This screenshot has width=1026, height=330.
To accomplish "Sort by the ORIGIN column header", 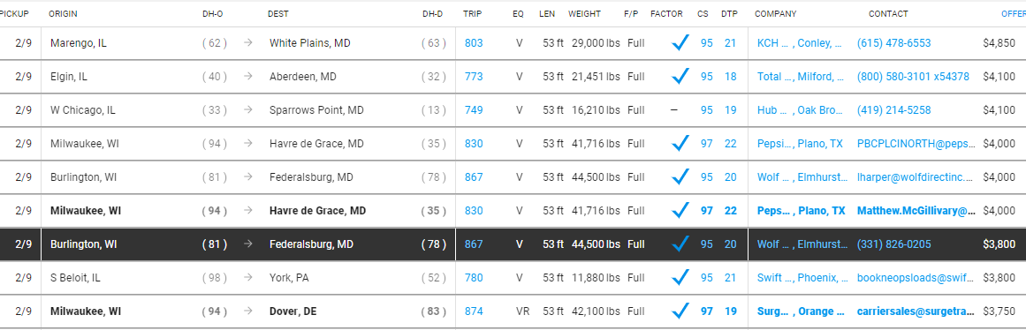I will pyautogui.click(x=62, y=14).
